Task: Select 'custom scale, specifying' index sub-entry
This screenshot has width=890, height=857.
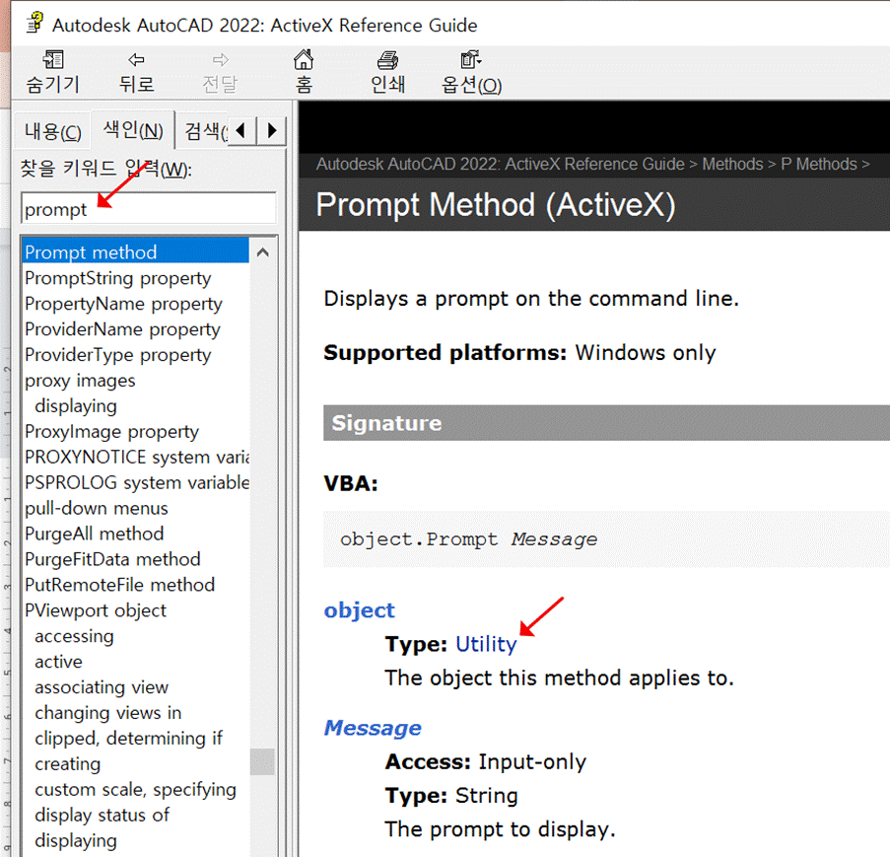Action: pyautogui.click(x=135, y=789)
